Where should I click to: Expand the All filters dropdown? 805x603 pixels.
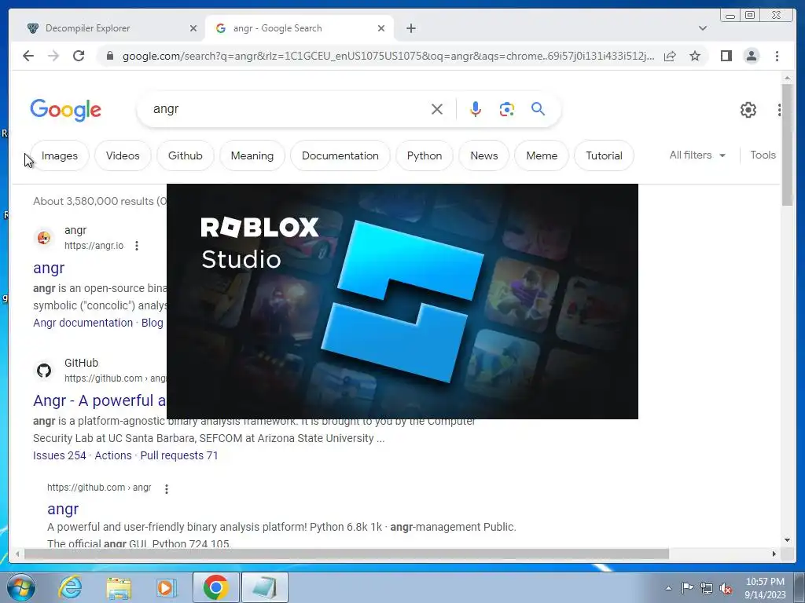[x=697, y=155]
